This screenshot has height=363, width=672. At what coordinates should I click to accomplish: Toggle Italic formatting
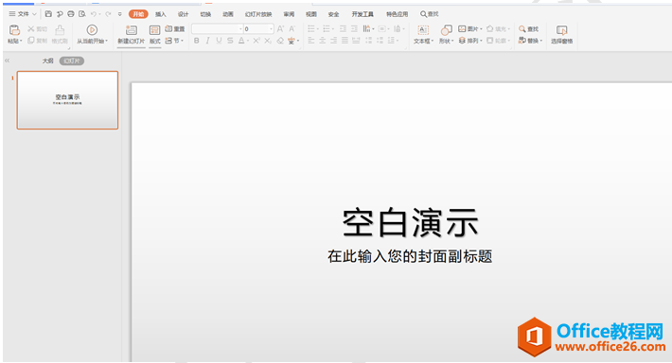pos(207,41)
